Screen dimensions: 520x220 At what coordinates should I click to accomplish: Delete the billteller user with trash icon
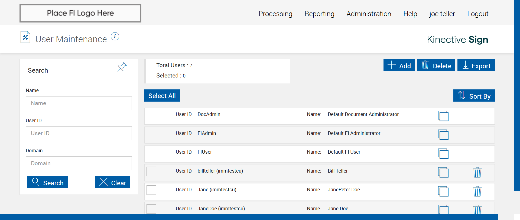coord(477,172)
